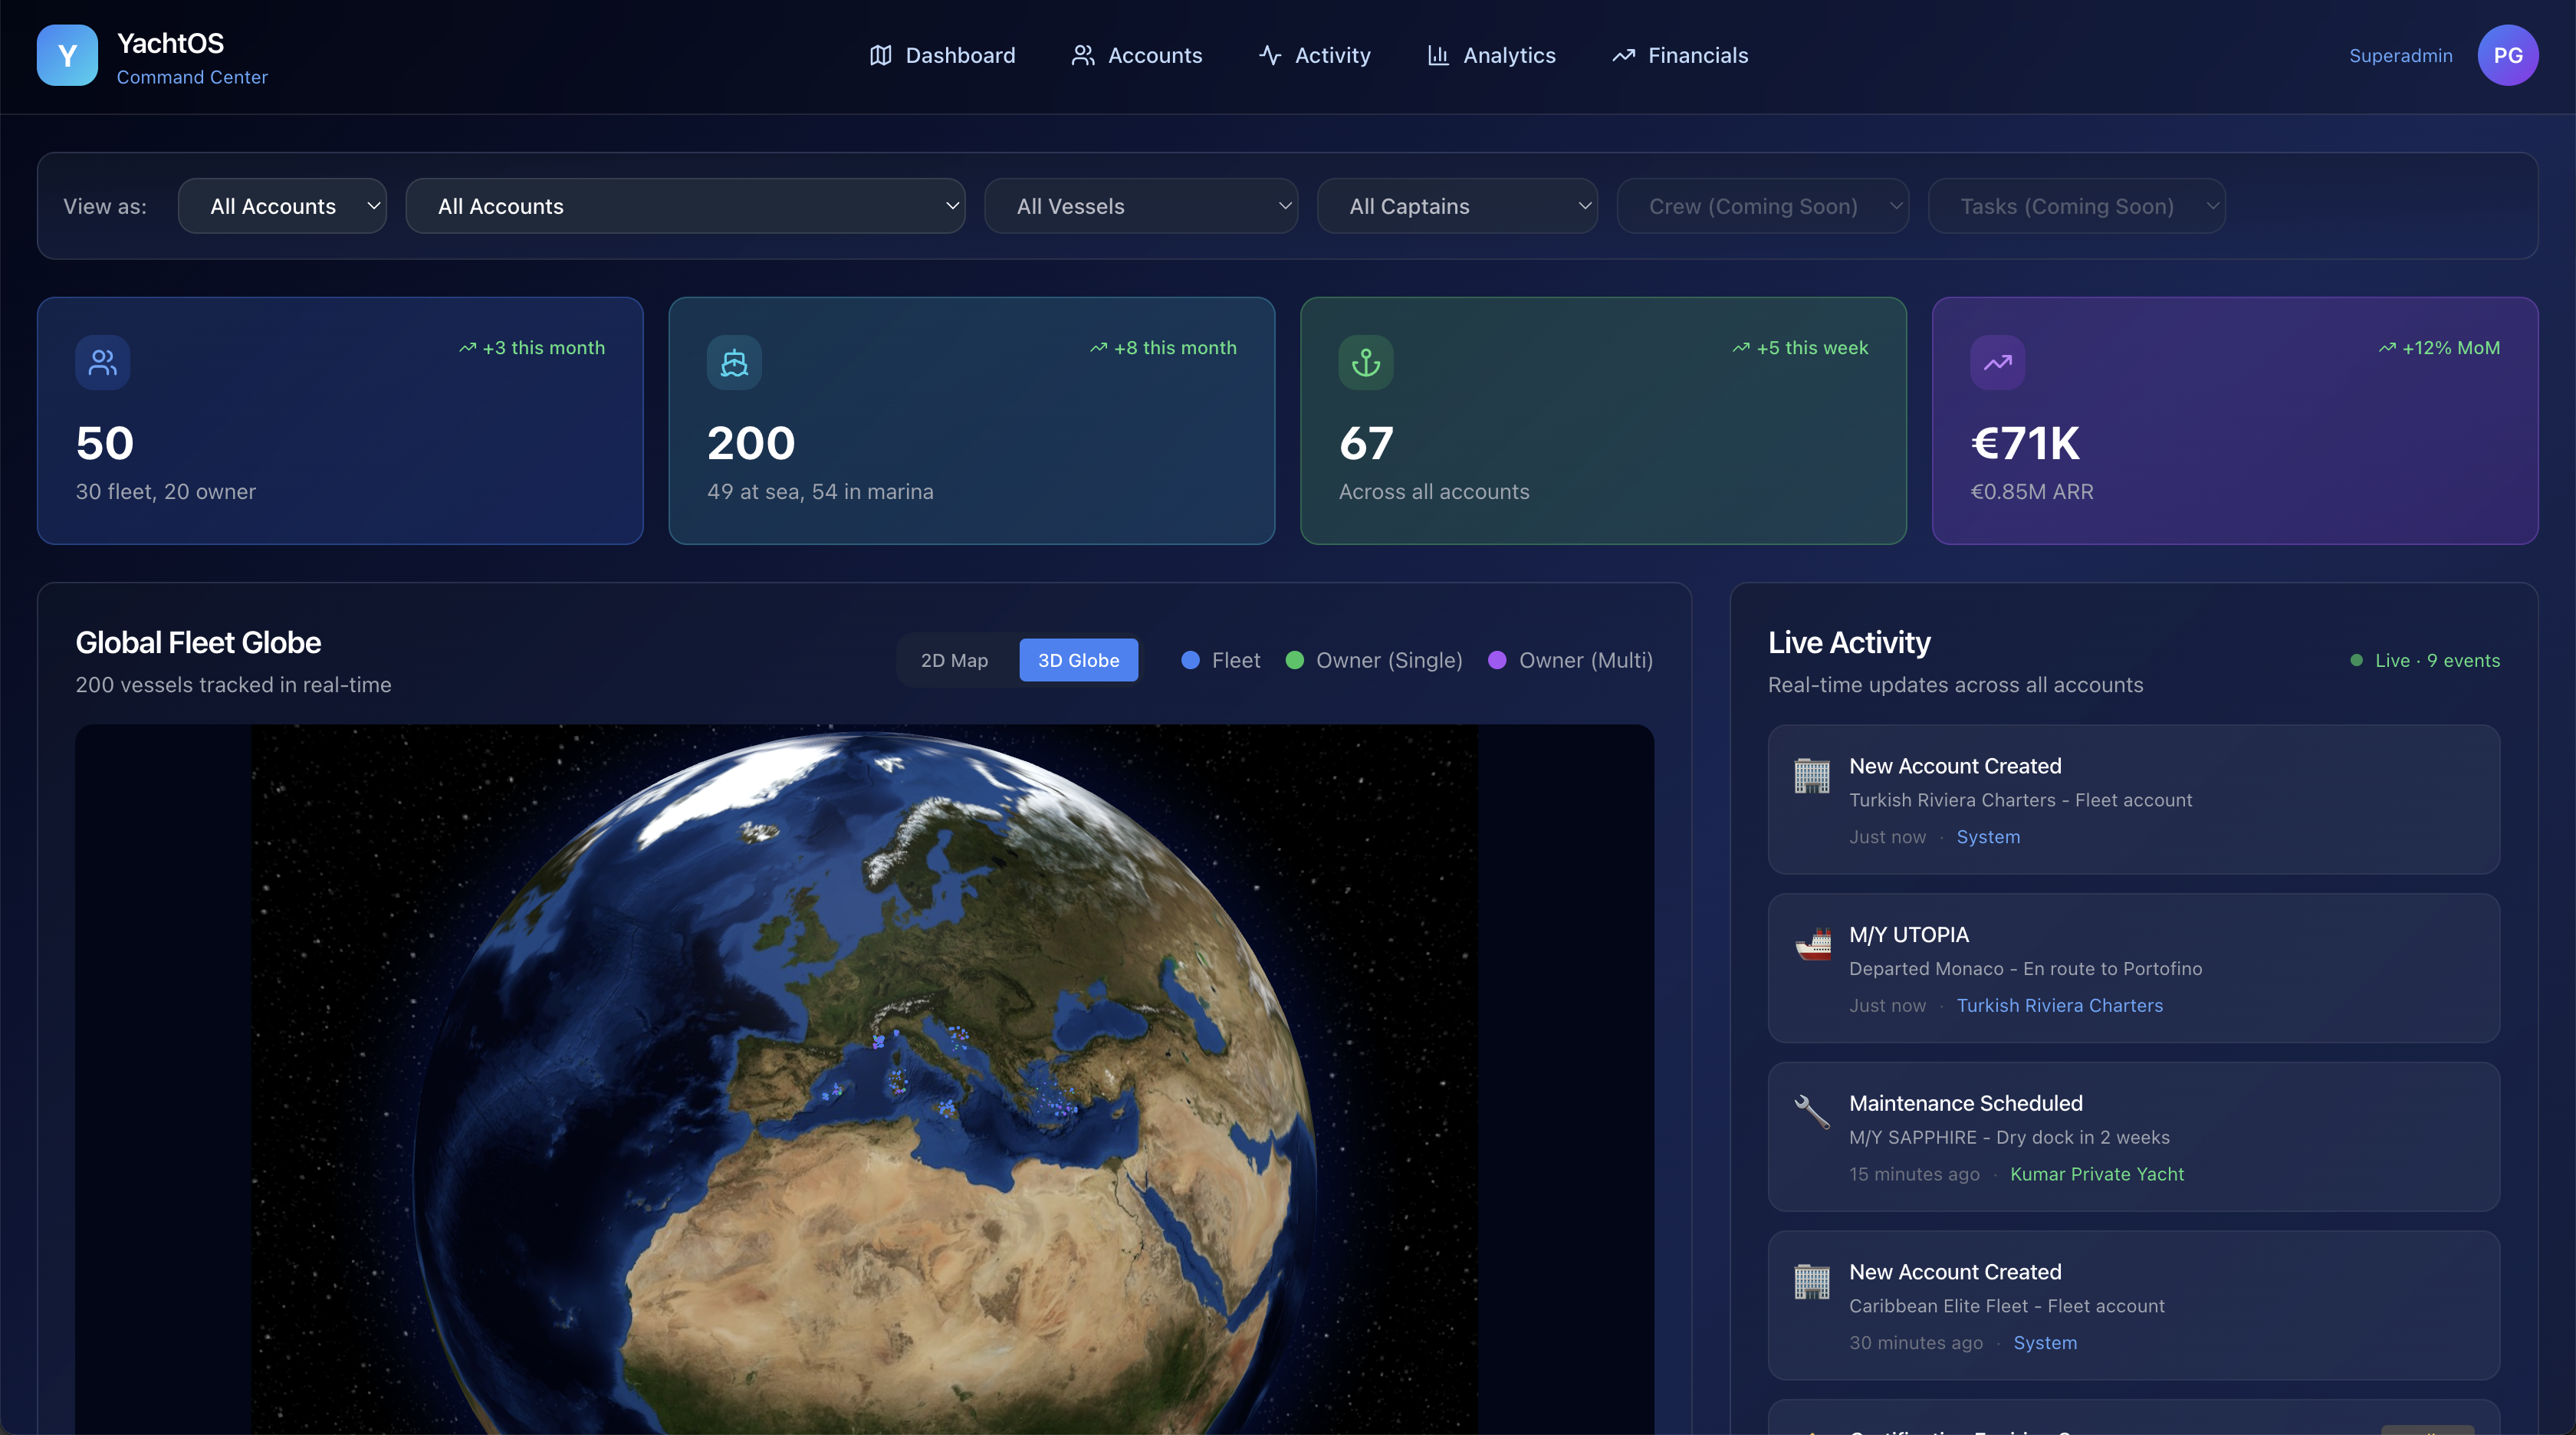Click the accounts people icon in the 50 card
The height and width of the screenshot is (1435, 2576).
[x=102, y=362]
